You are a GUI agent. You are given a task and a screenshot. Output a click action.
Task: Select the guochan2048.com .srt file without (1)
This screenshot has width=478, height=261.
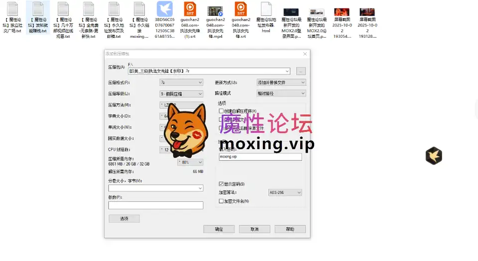click(x=241, y=9)
